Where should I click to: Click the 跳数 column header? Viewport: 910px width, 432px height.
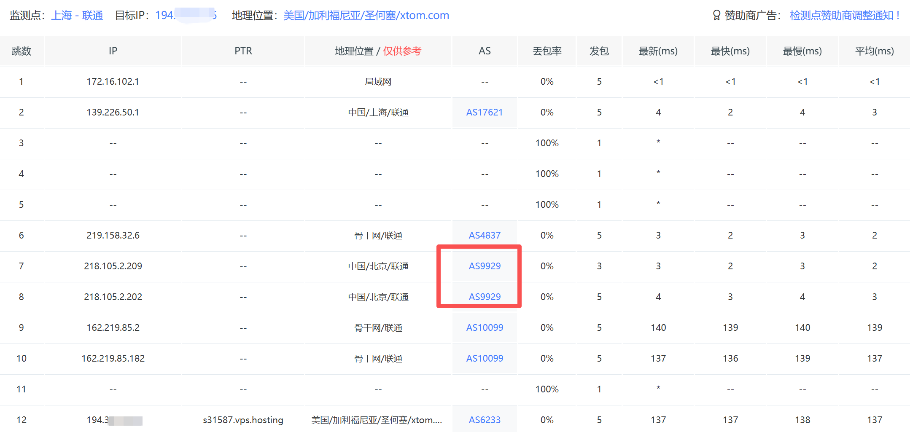(x=22, y=51)
